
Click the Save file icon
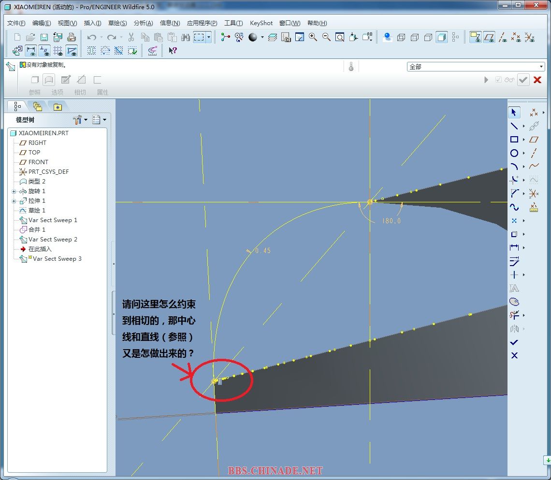pyautogui.click(x=44, y=37)
